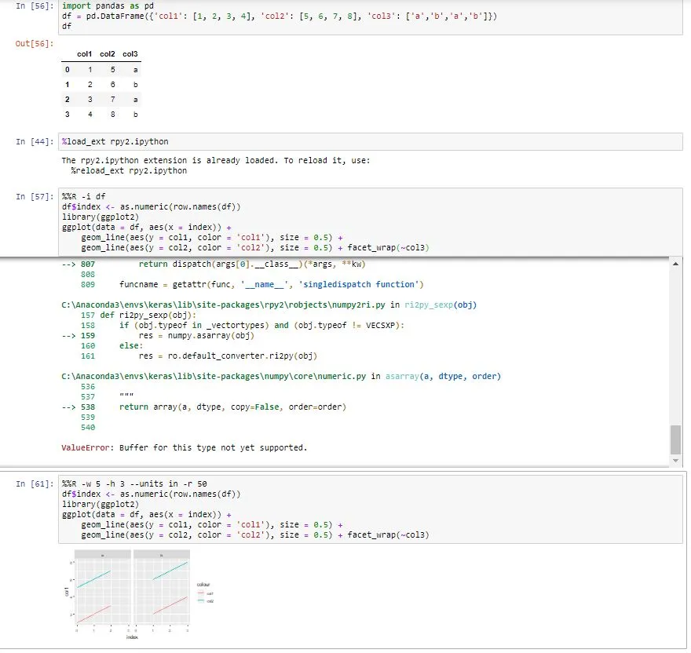Click into the '%%R -i df' code cell
691x653 pixels.
point(370,222)
